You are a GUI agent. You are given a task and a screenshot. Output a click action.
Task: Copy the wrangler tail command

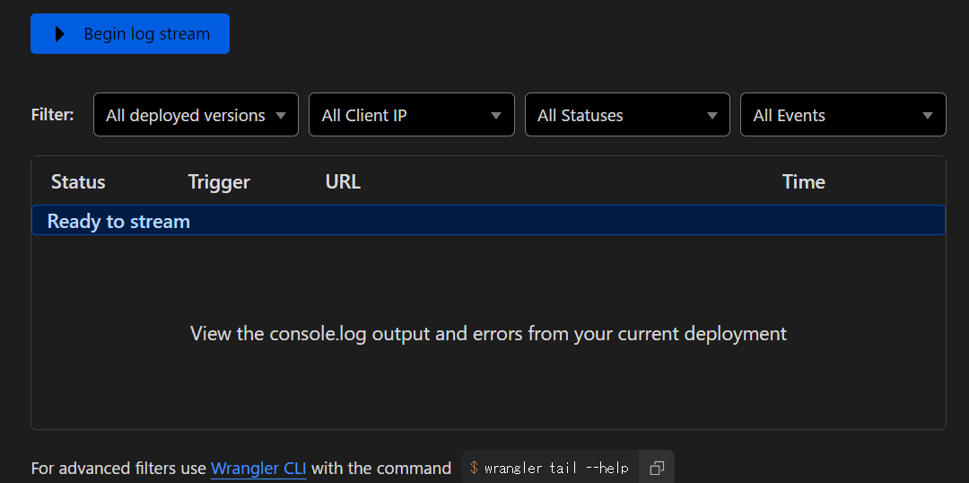pos(657,468)
